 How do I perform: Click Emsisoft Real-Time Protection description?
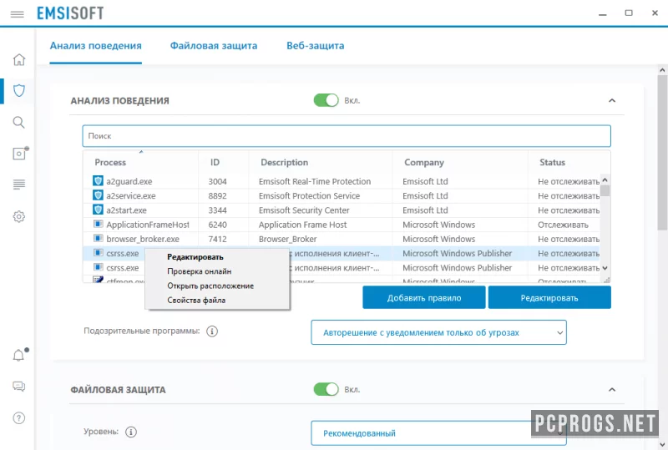[x=315, y=181]
